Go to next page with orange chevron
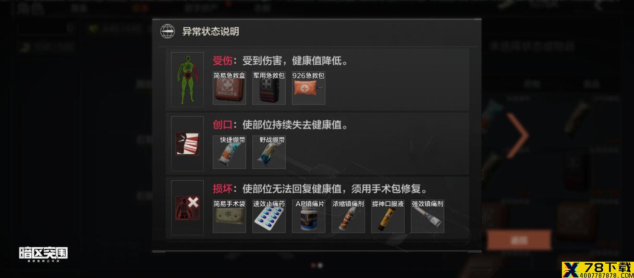This screenshot has width=634, height=278. pos(518,136)
